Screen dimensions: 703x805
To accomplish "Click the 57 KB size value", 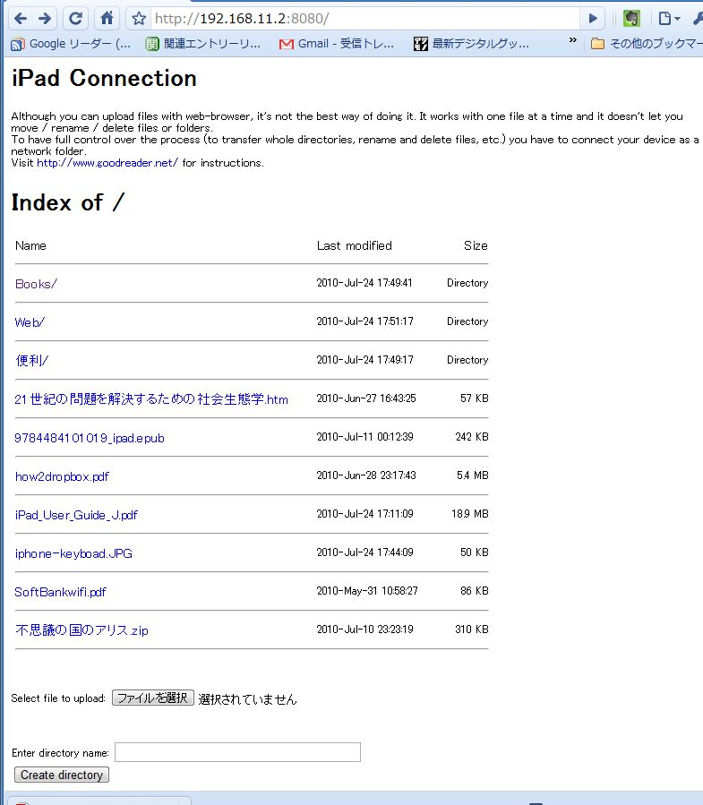I will 475,398.
